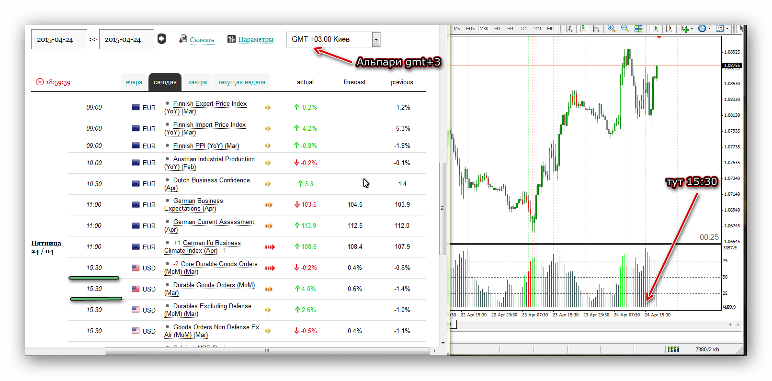
Task: Switch chart to H4 timeframe
Action: click(511, 29)
